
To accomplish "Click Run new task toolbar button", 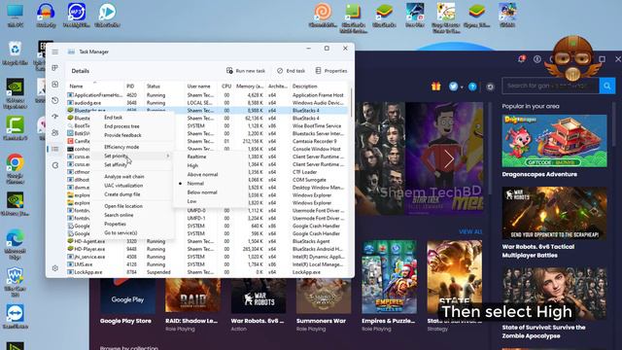I will click(246, 71).
